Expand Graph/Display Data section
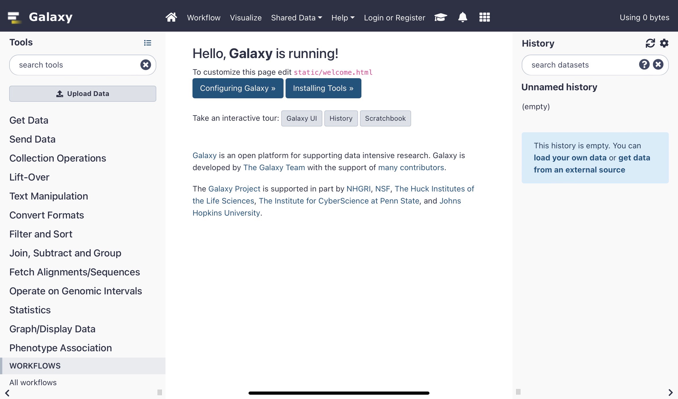This screenshot has width=678, height=399. tap(53, 329)
